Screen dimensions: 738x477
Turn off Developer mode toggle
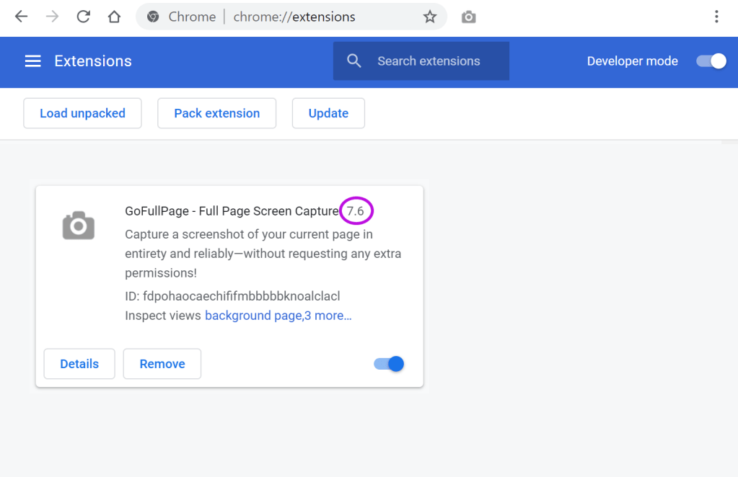[711, 61]
